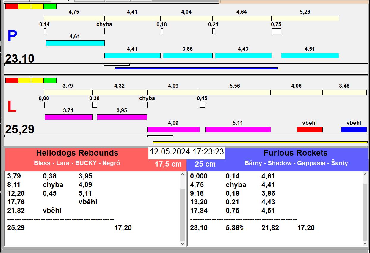The width and height of the screenshot is (370, 253).
Task: Click the cyan 3,86 run bar
Action: click(x=188, y=56)
